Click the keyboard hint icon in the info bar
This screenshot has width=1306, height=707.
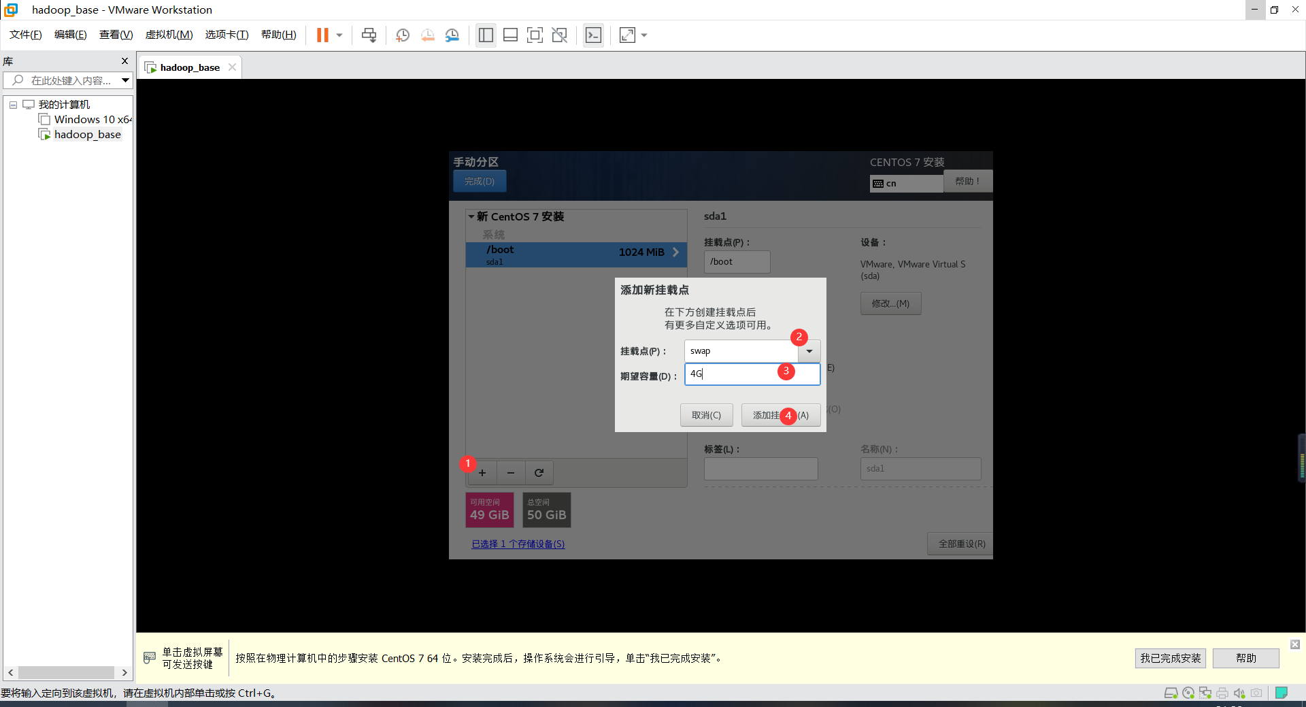pos(150,658)
